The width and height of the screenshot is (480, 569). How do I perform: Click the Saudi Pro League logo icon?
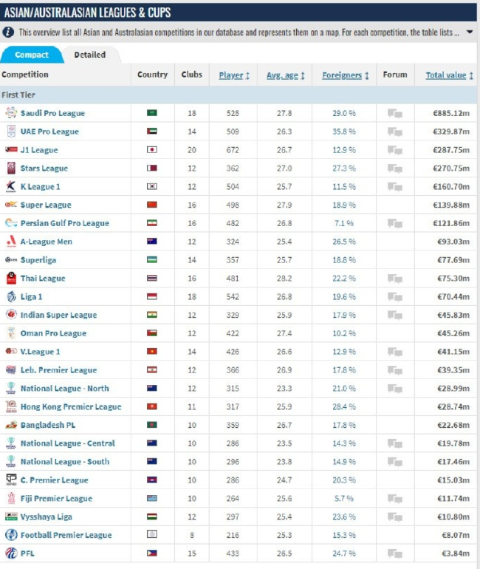[x=10, y=113]
